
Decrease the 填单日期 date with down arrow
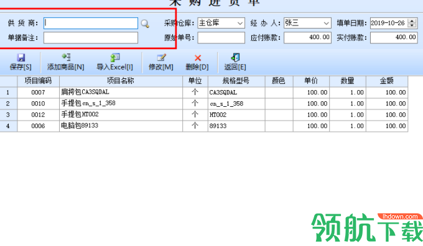pyautogui.click(x=412, y=25)
